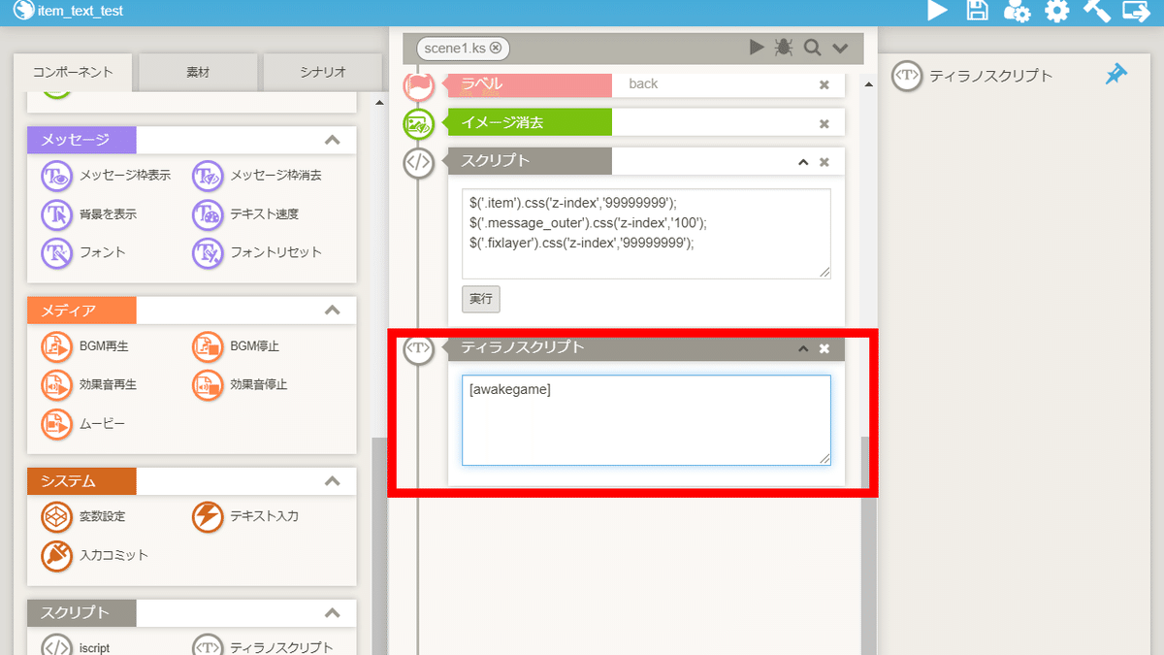Click the hammer build icon
The image size is (1164, 655).
click(x=1096, y=11)
